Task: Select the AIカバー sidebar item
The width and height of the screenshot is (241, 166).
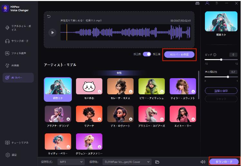Action: (x=18, y=78)
